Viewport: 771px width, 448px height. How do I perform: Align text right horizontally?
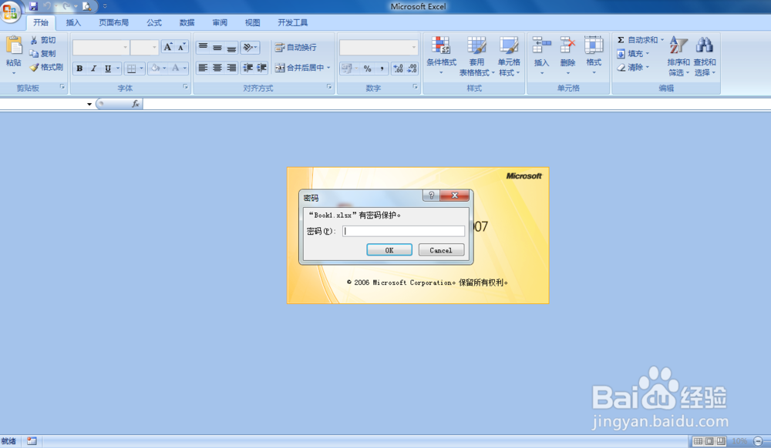(x=231, y=68)
